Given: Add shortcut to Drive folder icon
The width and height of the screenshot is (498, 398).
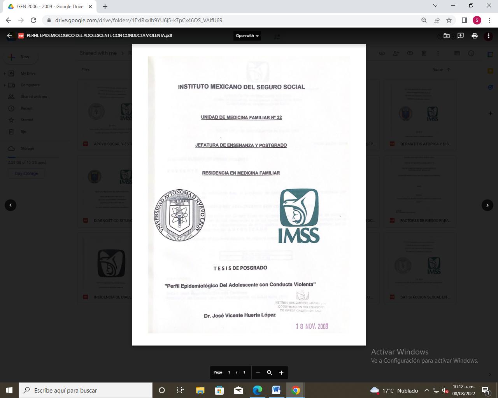Looking at the screenshot, I should click(x=447, y=36).
